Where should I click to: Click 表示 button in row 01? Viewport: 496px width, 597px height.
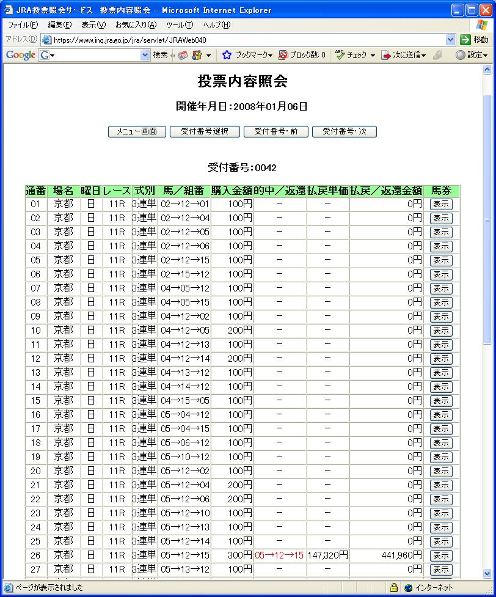click(441, 204)
